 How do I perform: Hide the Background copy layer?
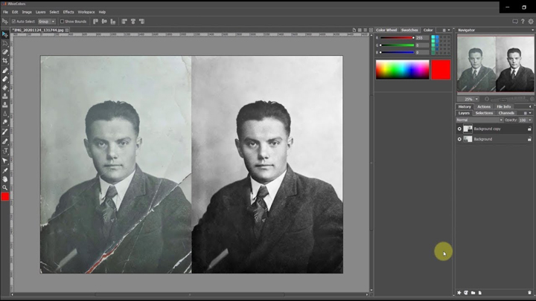[459, 129]
